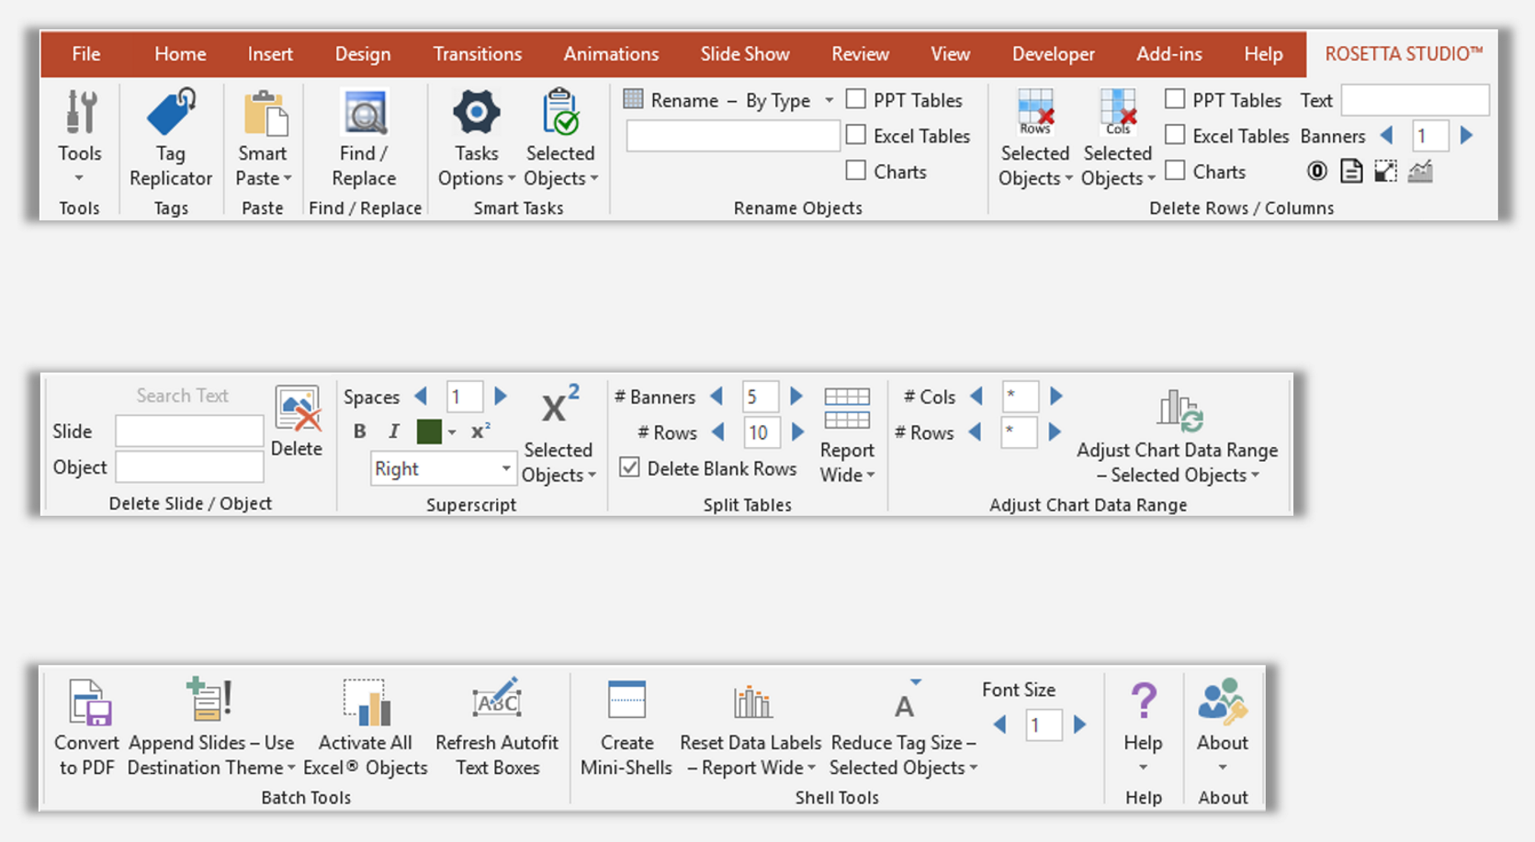
Task: Check Charts in Delete Rows / Columns
Action: coord(1175,171)
